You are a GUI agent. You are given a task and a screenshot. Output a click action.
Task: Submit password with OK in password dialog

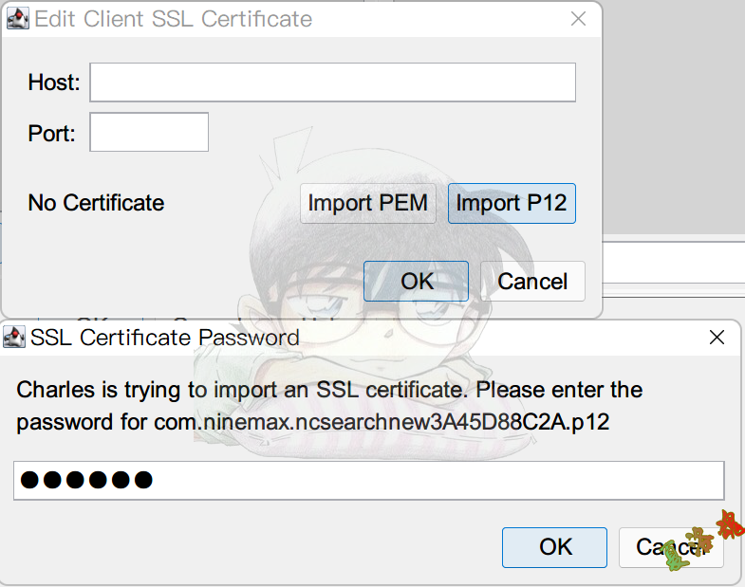(x=555, y=546)
